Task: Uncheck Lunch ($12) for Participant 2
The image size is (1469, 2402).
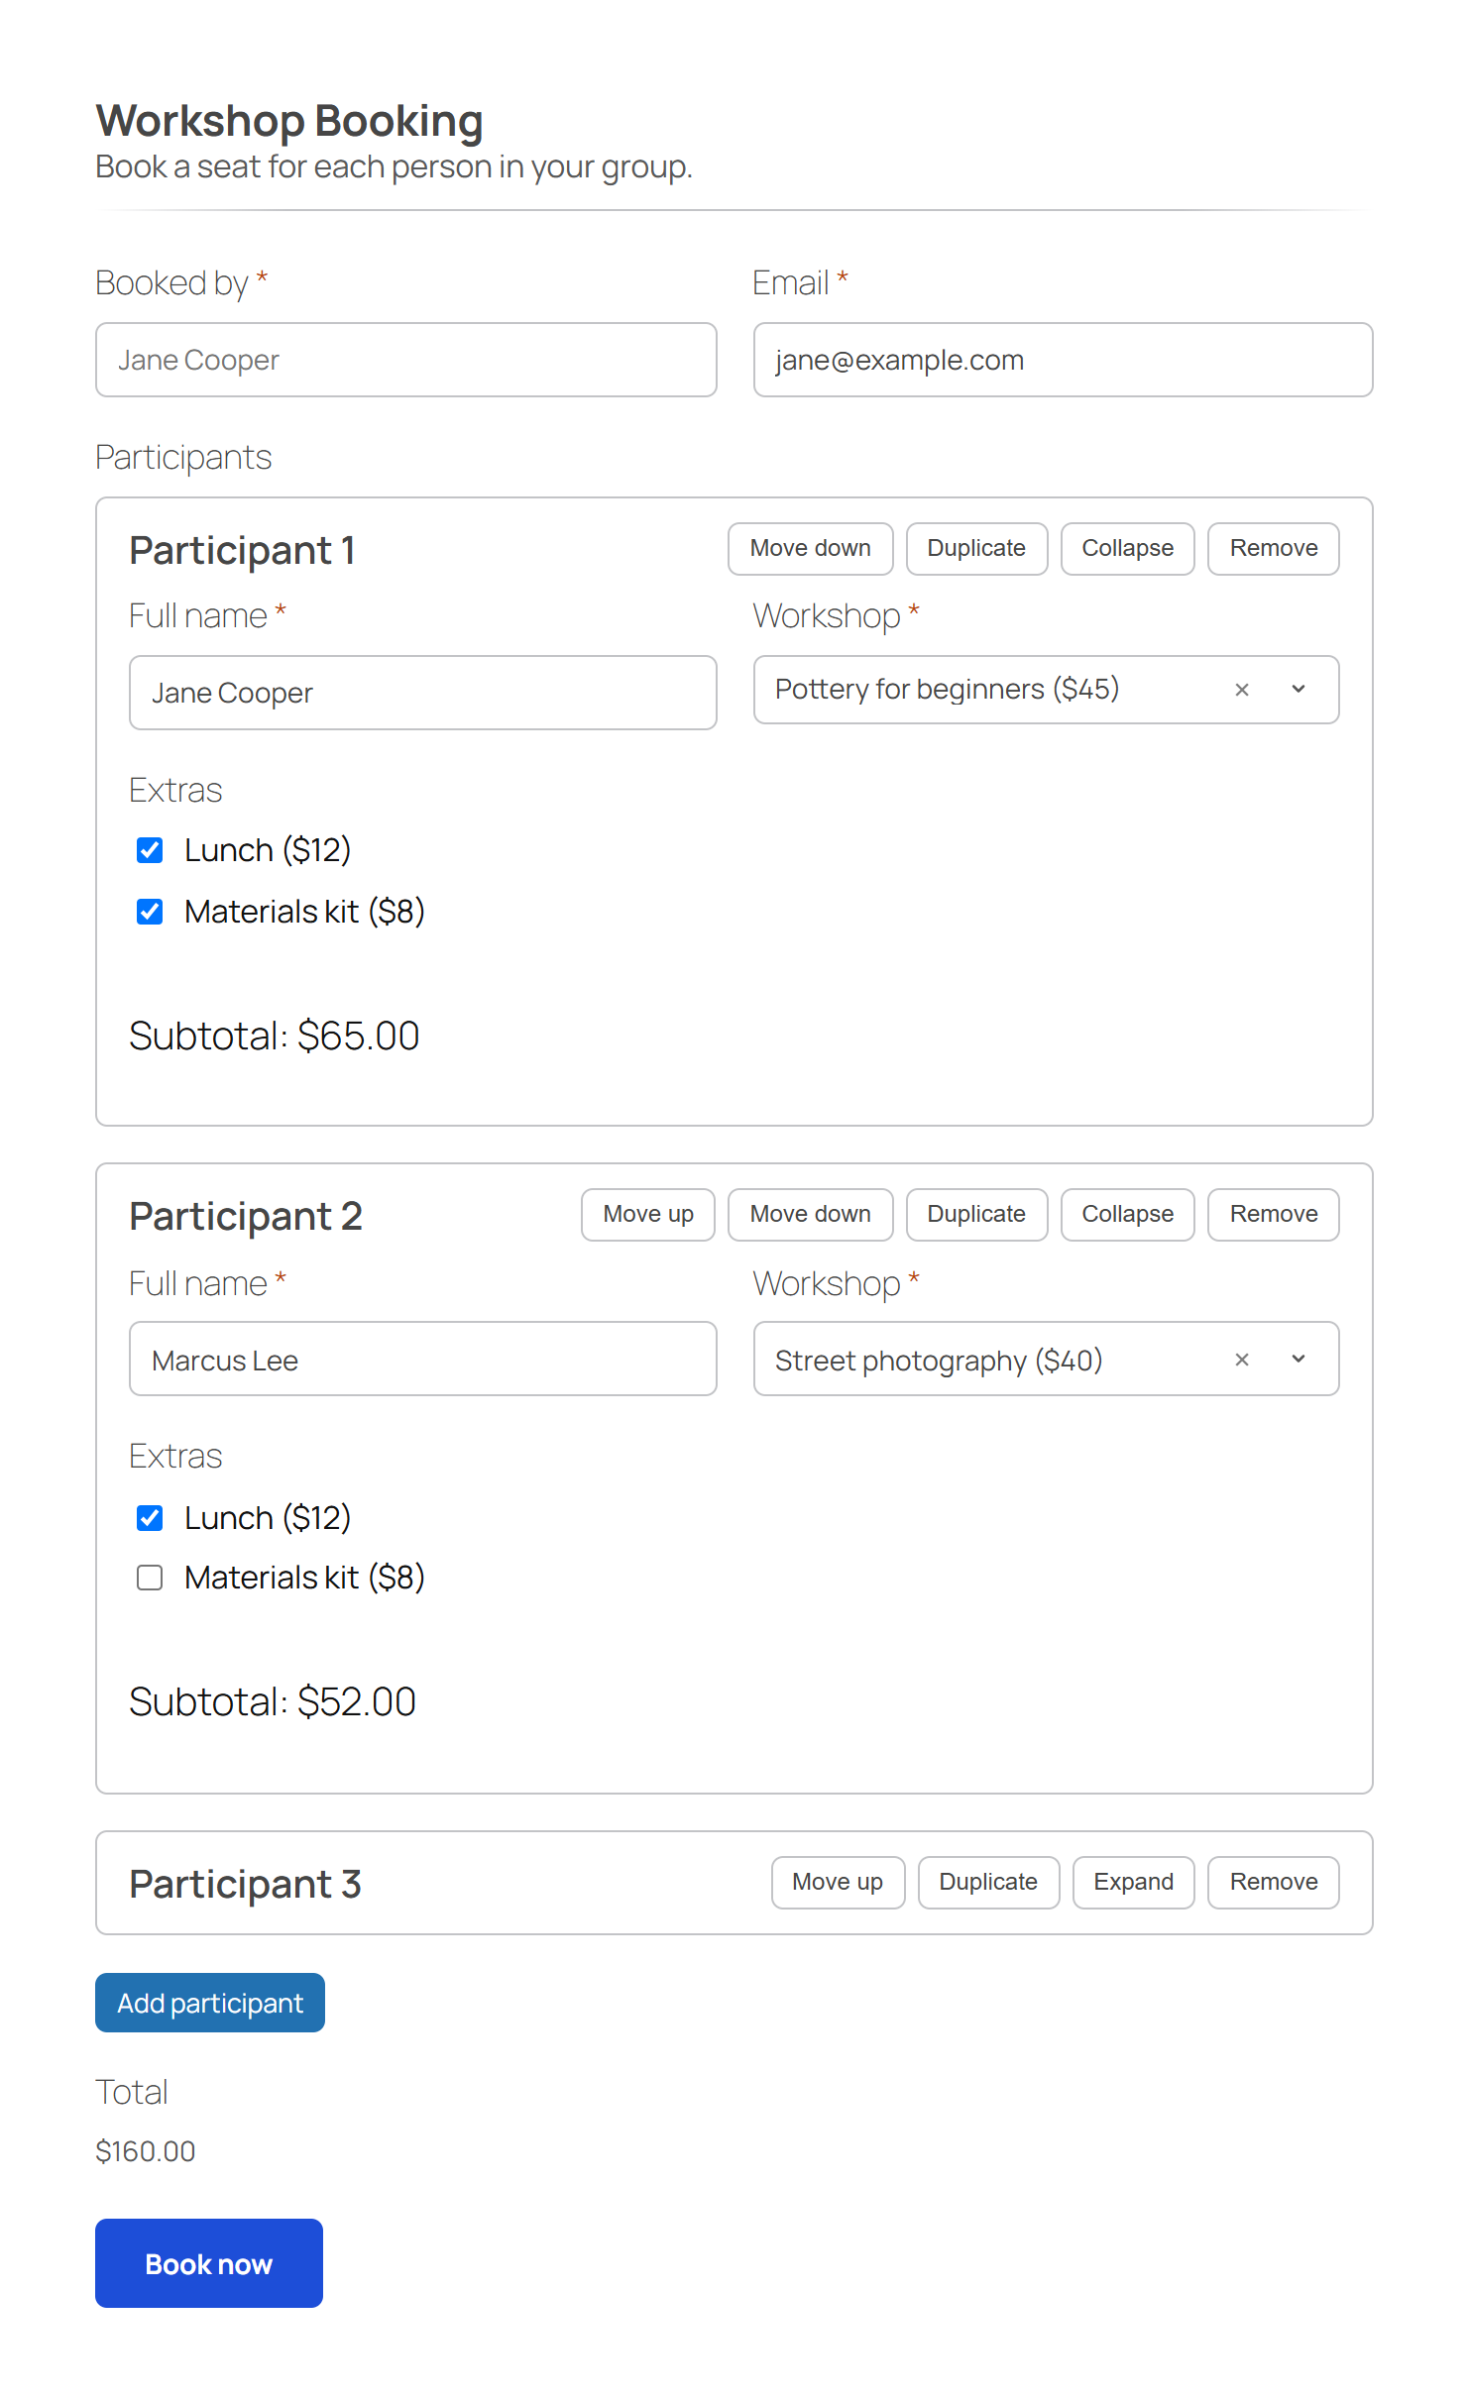Action: (150, 1518)
